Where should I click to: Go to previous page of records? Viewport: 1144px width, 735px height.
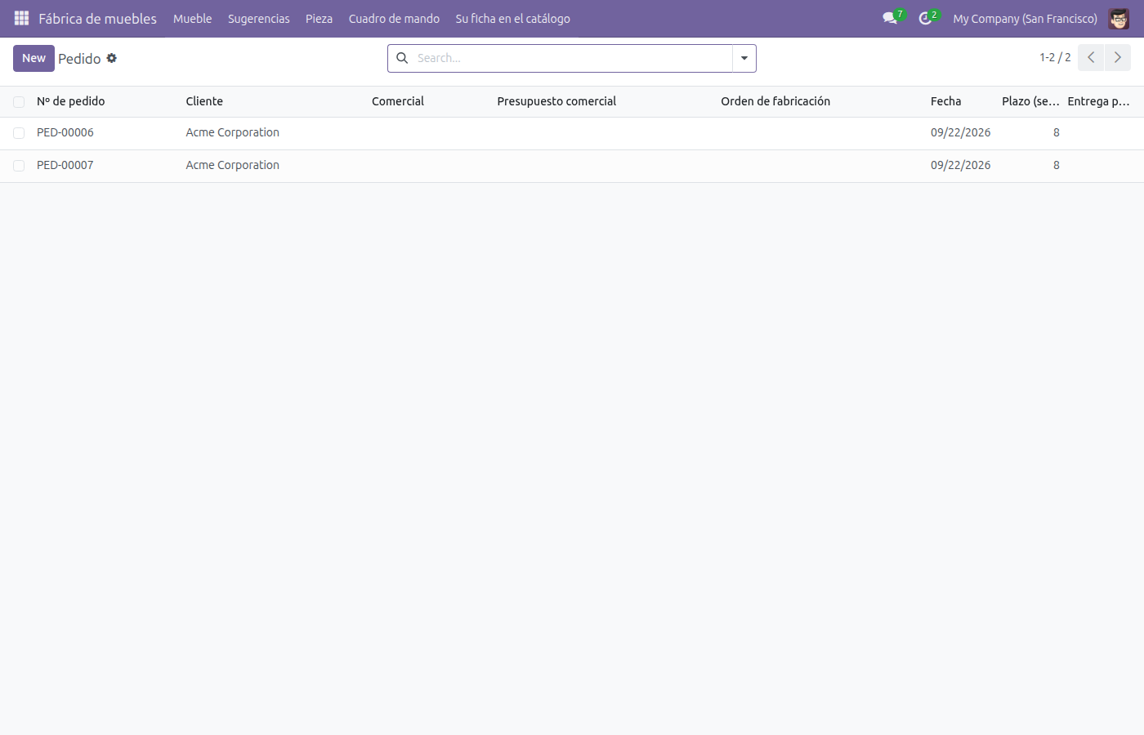[1091, 58]
